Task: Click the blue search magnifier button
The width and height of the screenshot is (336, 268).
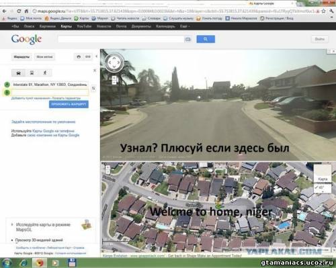Action: coord(206,39)
